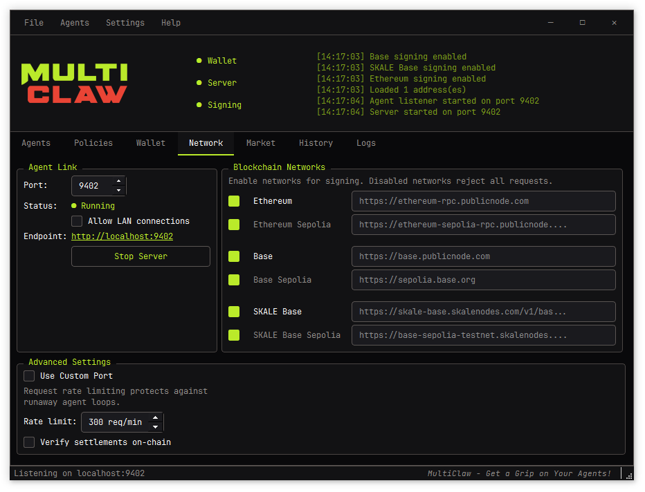The image size is (645, 492).
Task: Click the 'Ethereum signing enabled' log line
Action: 401,79
